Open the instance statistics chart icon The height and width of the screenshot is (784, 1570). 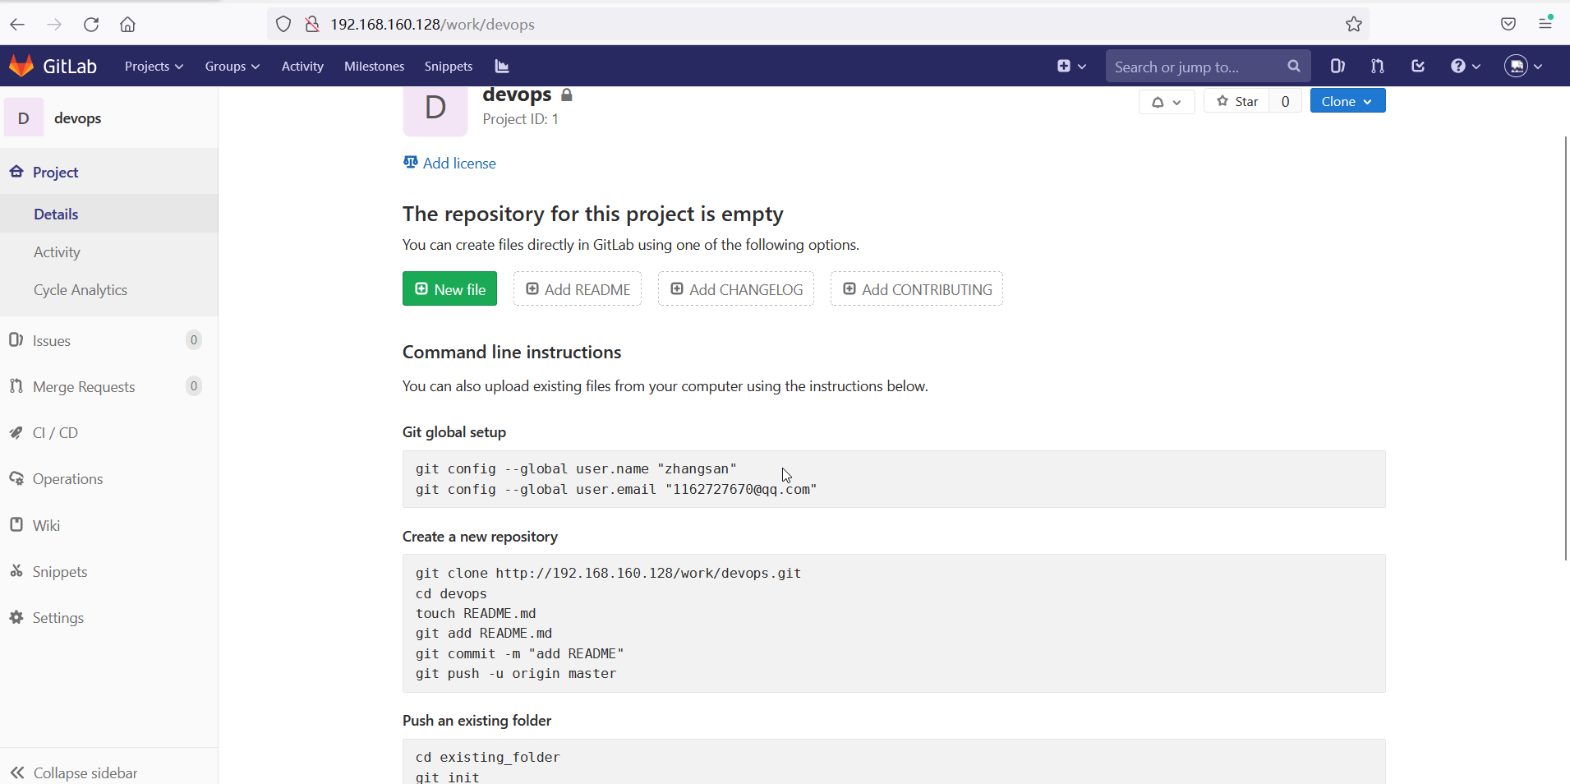pyautogui.click(x=502, y=66)
